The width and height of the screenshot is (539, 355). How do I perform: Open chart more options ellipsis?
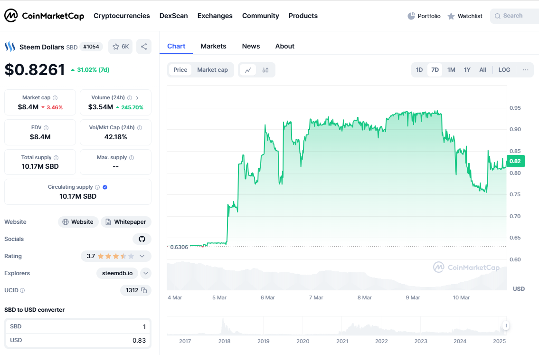tap(526, 70)
